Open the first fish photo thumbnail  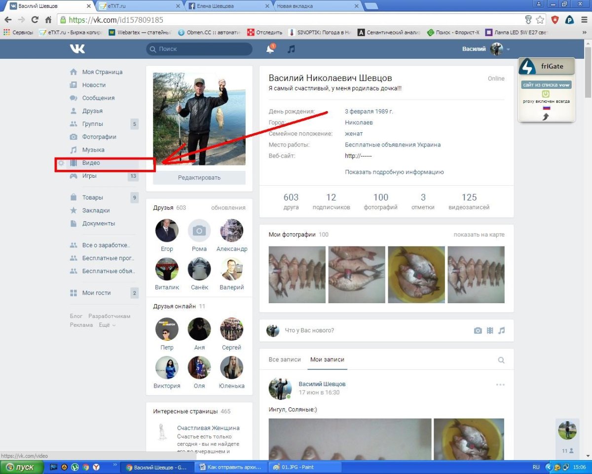(297, 275)
